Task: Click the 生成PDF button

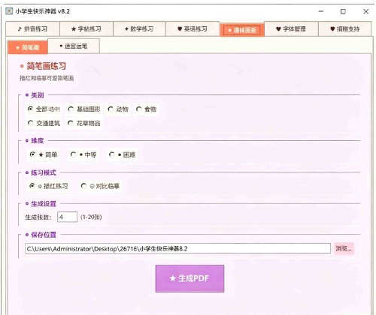Action: 190,278
